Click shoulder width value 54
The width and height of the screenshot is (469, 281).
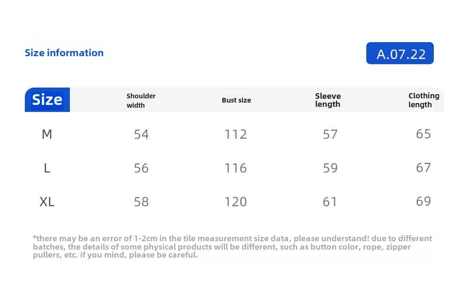click(141, 135)
